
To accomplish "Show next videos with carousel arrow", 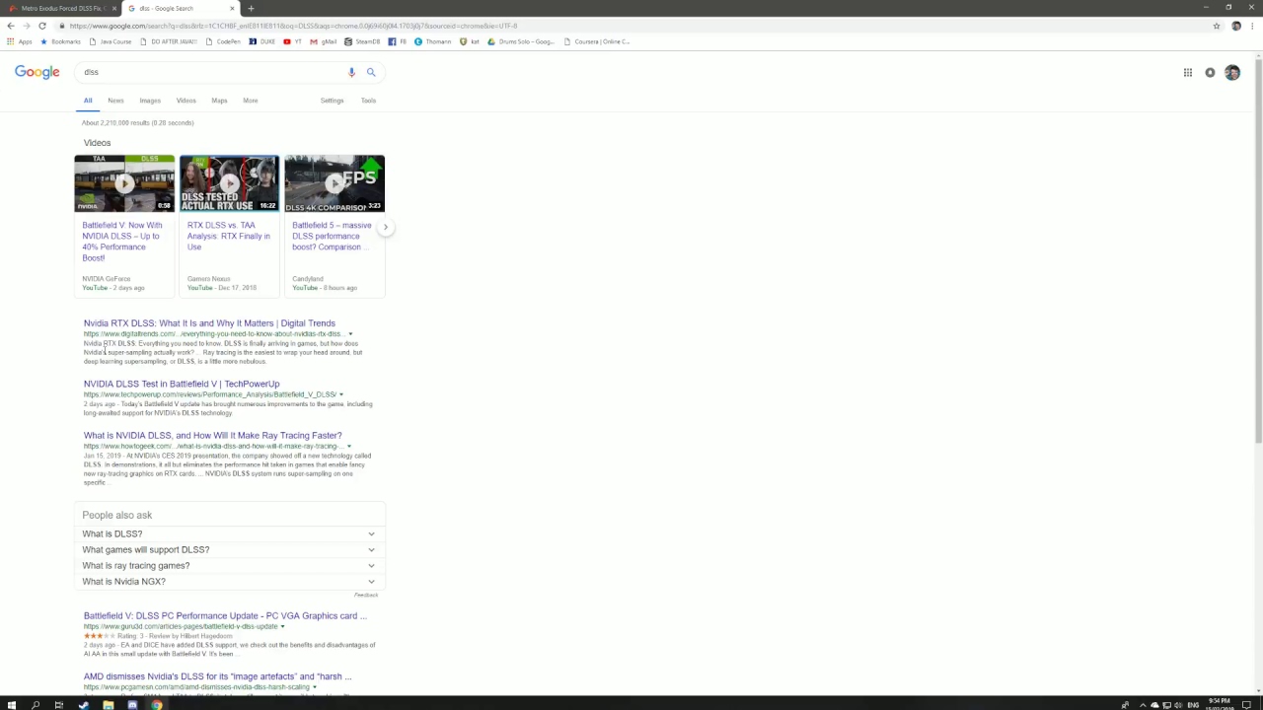I will (x=386, y=227).
